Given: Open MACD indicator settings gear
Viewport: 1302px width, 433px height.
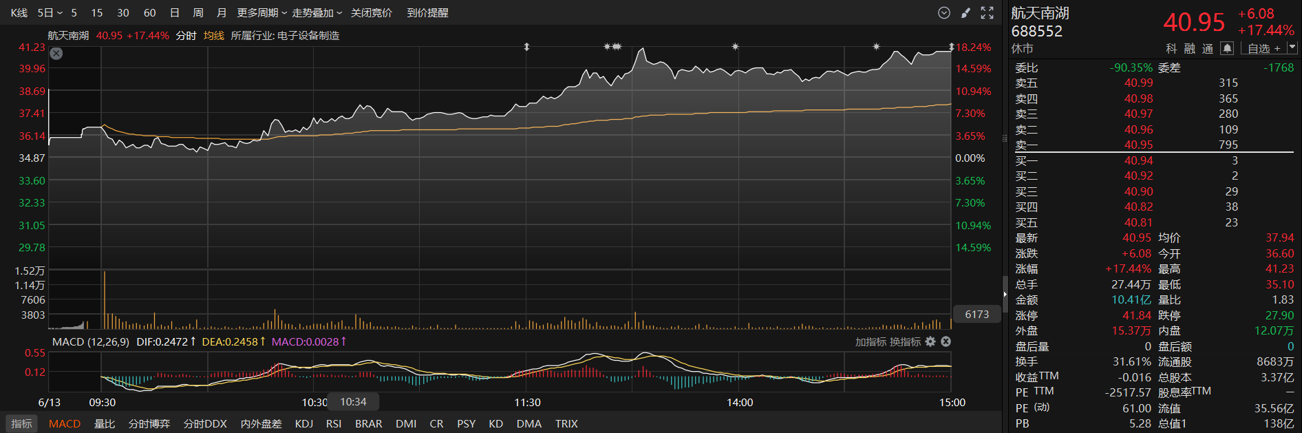Looking at the screenshot, I should click(x=930, y=341).
